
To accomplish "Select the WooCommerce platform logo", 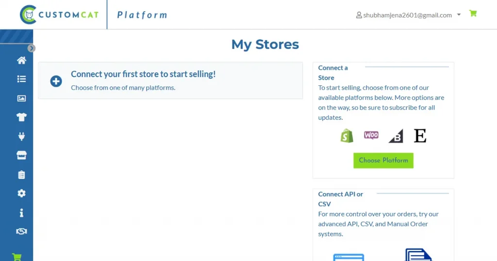I will click(x=371, y=135).
